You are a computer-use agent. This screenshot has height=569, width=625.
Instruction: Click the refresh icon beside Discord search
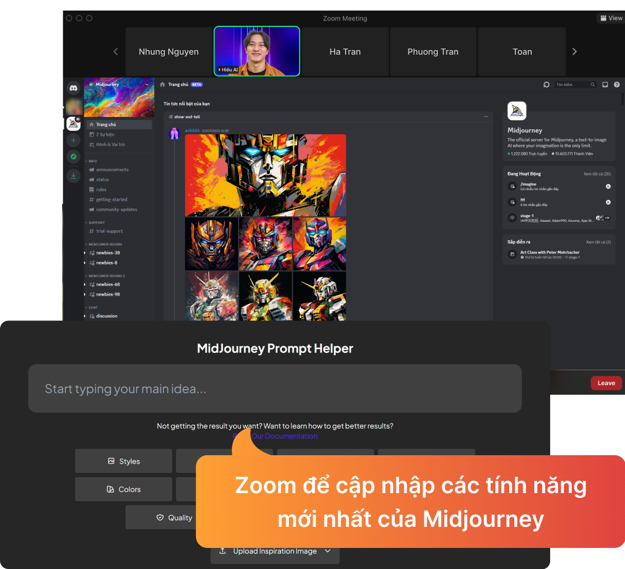click(x=546, y=84)
